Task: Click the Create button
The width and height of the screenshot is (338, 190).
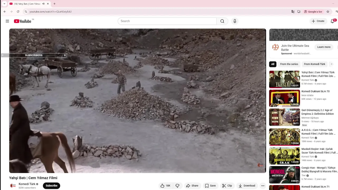Action: pyautogui.click(x=318, y=21)
